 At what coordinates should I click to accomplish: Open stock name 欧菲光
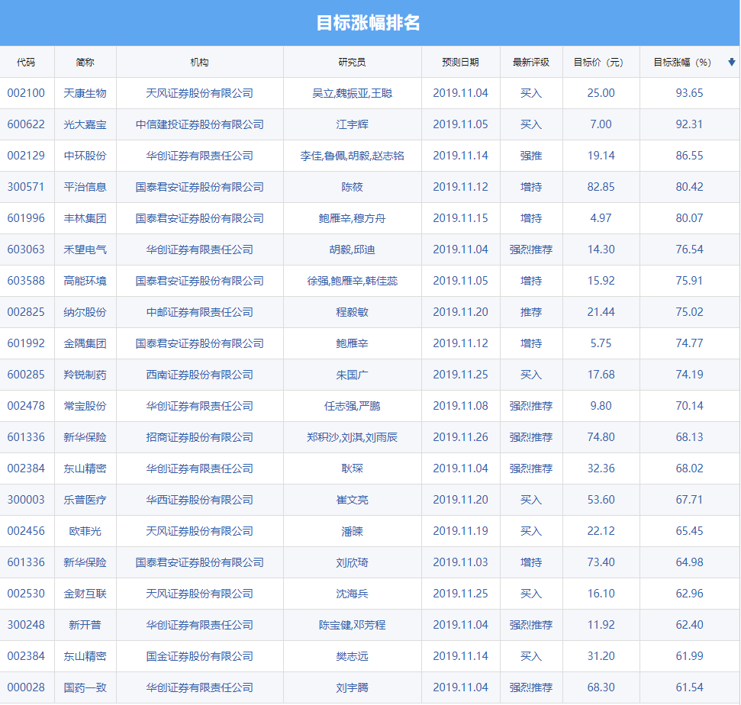point(85,530)
